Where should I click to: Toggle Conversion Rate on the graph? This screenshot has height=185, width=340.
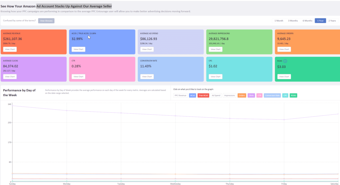coord(272,95)
